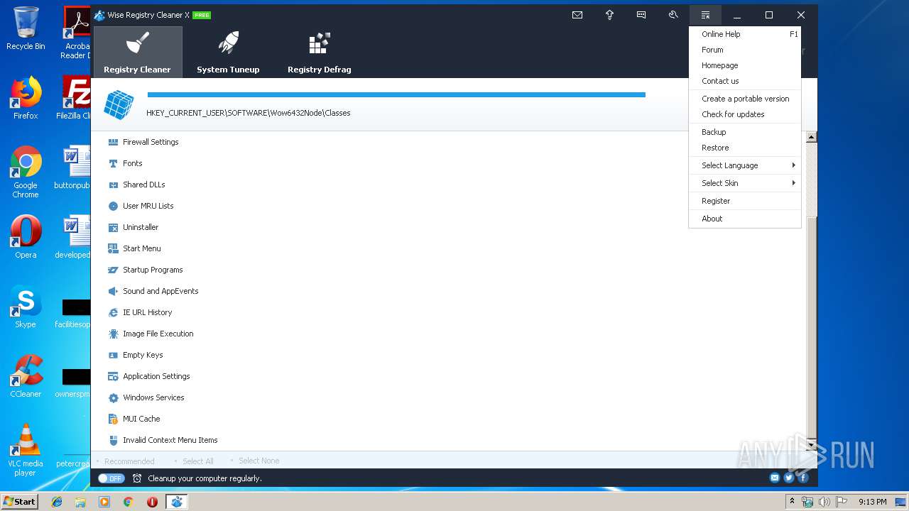This screenshot has height=511, width=909.
Task: Click the Startup Programs category icon
Action: click(113, 270)
